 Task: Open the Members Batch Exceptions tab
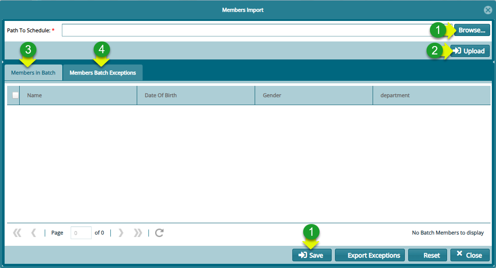pyautogui.click(x=102, y=72)
